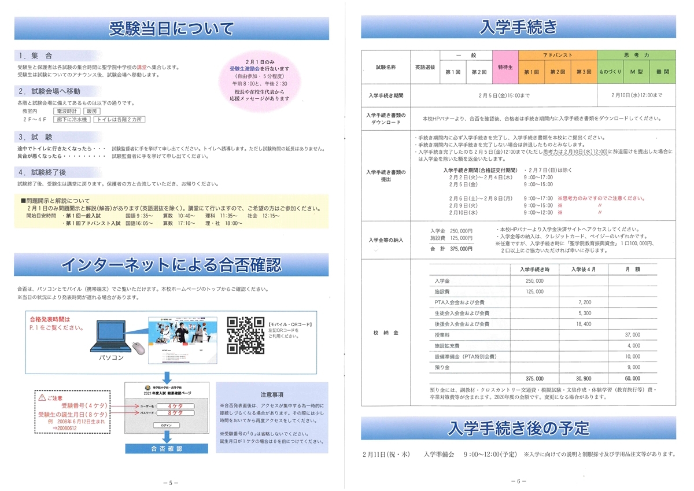Select the 受験当日について page header
The image size is (694, 491).
[172, 28]
